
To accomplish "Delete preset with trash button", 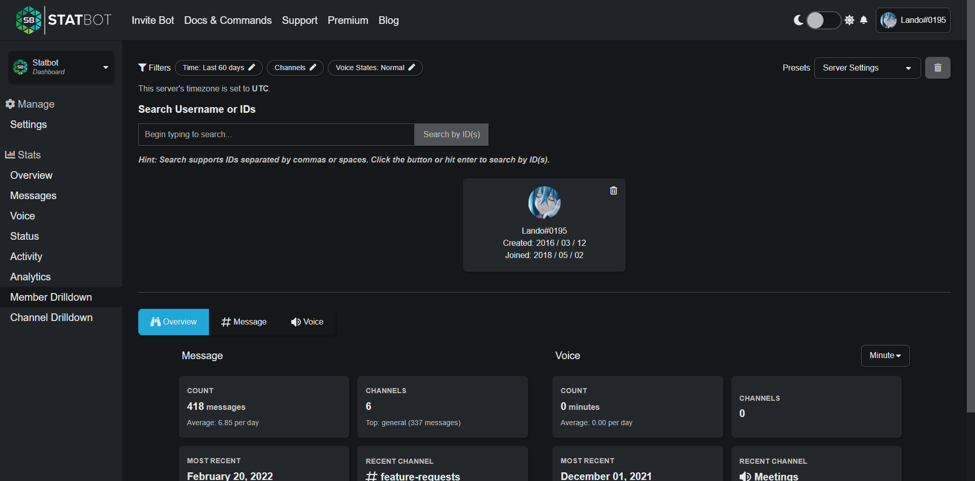I will point(938,68).
